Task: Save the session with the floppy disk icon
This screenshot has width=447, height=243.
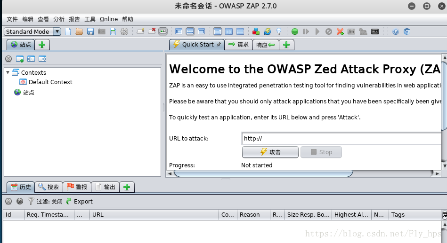Action: click(x=90, y=31)
